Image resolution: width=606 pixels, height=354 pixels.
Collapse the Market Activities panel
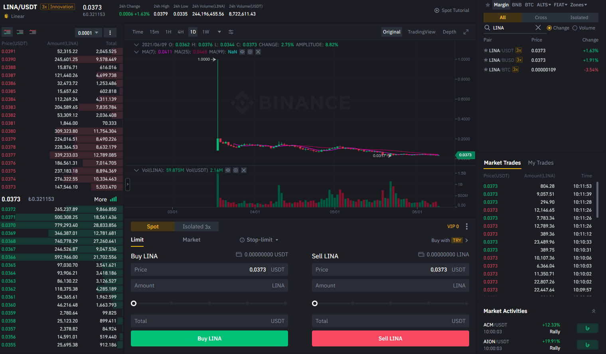pyautogui.click(x=594, y=311)
